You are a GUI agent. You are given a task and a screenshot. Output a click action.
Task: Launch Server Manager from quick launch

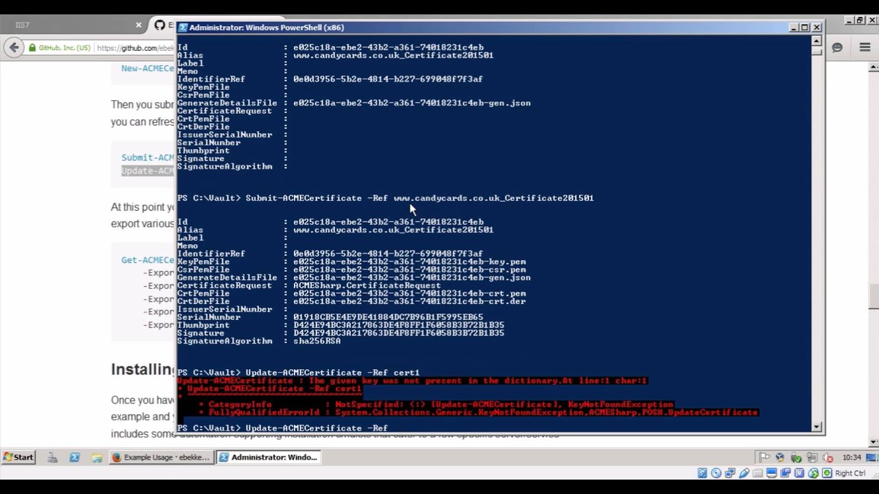pos(52,457)
